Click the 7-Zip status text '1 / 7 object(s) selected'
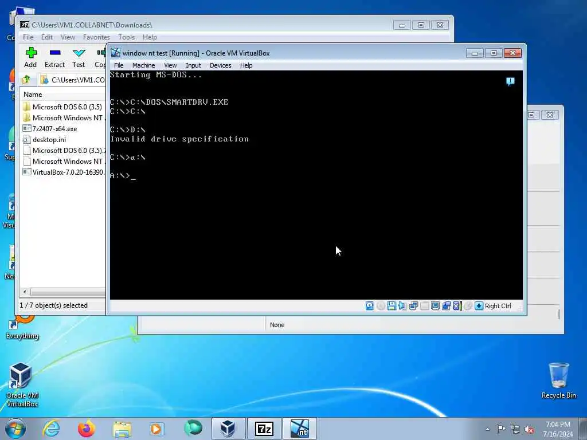The image size is (587, 440). 53,305
